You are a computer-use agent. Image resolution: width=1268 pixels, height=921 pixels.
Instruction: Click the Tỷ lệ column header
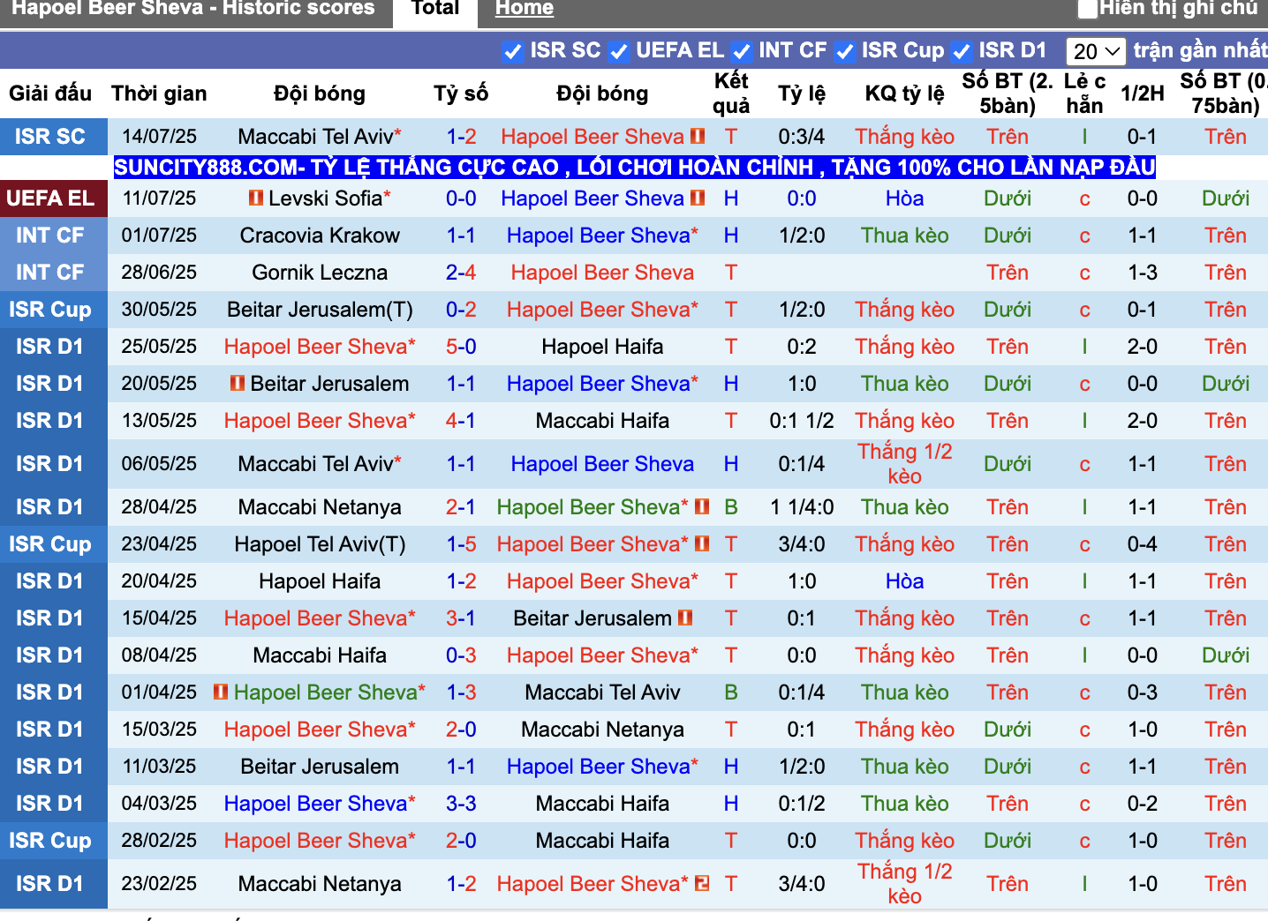(x=802, y=94)
